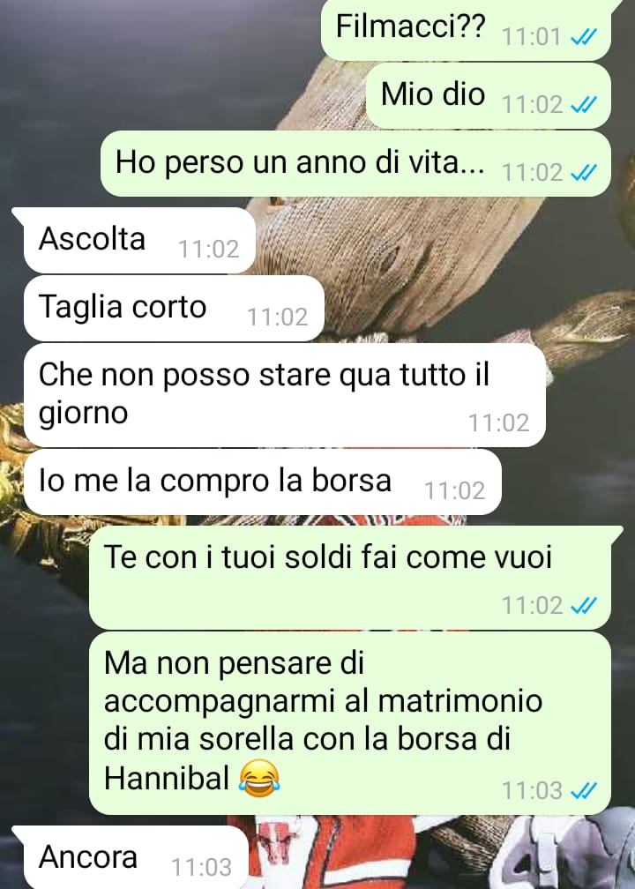The image size is (635, 889).
Task: Tap the matrimonio di mia sorella message
Action: (x=350, y=723)
